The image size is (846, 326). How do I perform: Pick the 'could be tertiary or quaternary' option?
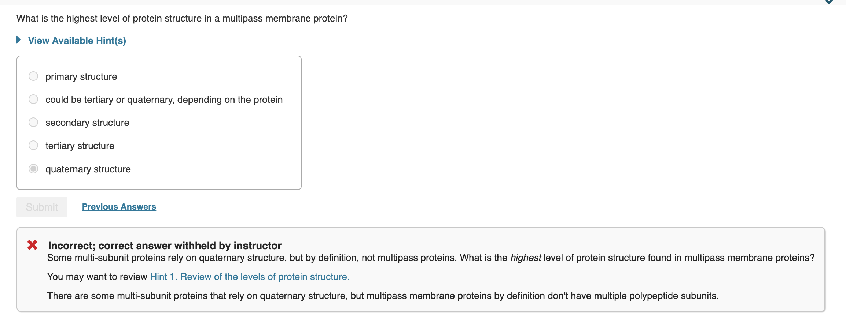coord(33,99)
